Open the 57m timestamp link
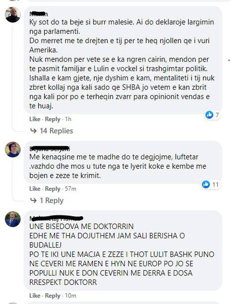 (x=70, y=189)
